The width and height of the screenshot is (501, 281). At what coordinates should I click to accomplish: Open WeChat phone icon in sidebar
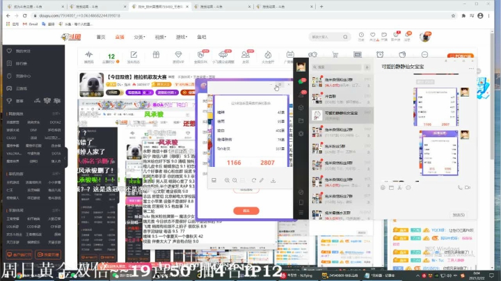(x=301, y=202)
